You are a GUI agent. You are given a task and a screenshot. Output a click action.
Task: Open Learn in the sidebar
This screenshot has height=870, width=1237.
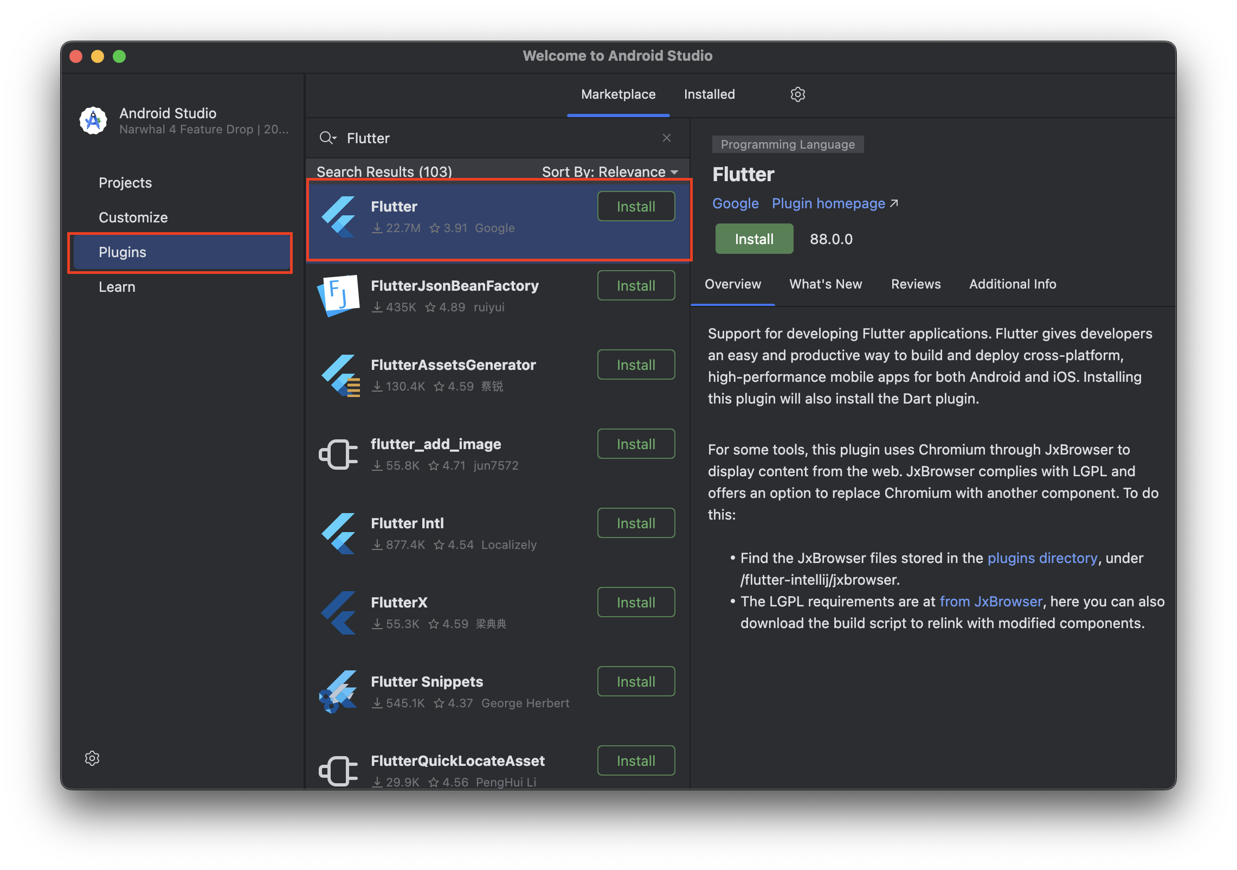point(117,287)
